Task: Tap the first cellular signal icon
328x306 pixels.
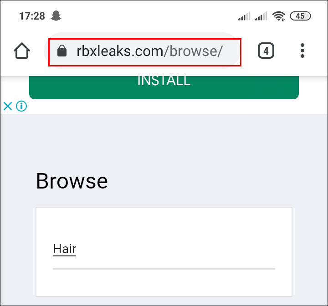Action: (244, 16)
